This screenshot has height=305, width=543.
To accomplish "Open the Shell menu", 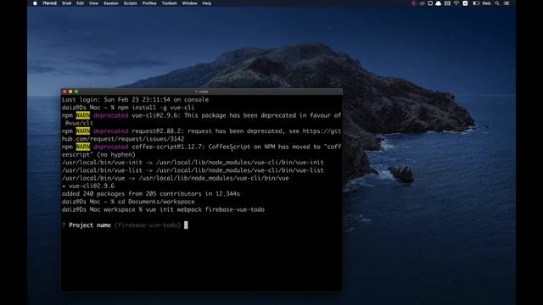I will click(66, 3).
